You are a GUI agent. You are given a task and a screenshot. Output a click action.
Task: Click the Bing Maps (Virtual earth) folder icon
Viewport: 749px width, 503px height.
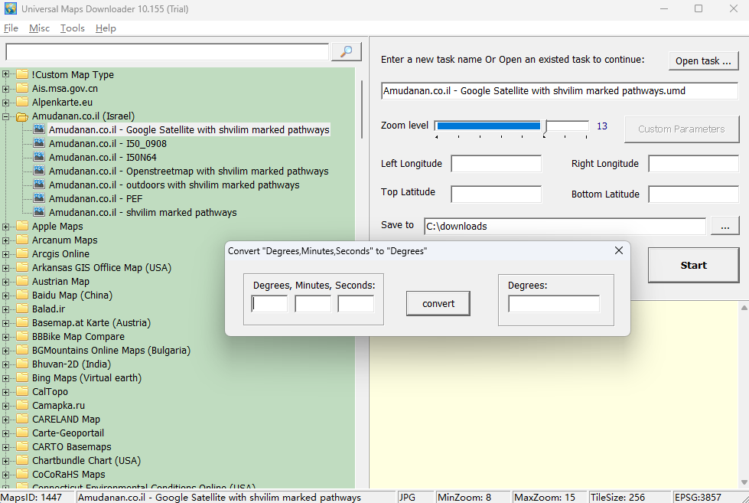tap(21, 377)
